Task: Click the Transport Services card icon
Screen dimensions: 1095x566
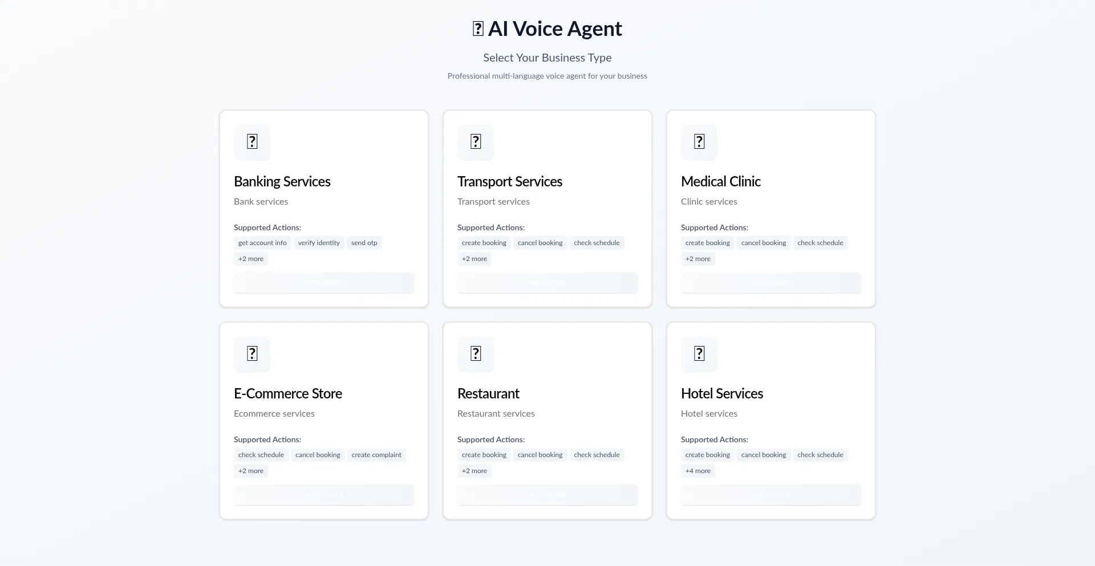Action: [x=476, y=142]
